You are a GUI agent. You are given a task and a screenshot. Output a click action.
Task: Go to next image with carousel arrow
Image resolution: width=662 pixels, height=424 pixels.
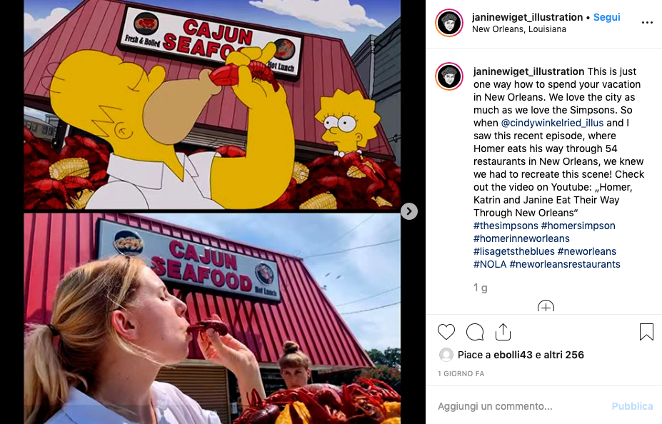(x=408, y=211)
